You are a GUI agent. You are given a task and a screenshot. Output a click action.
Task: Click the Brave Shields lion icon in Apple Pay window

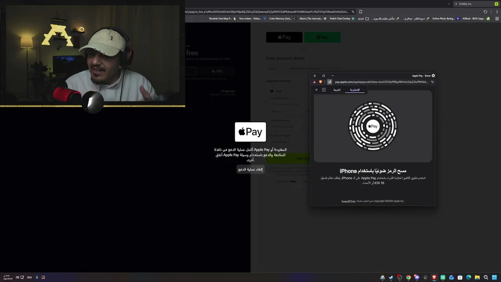(321, 82)
